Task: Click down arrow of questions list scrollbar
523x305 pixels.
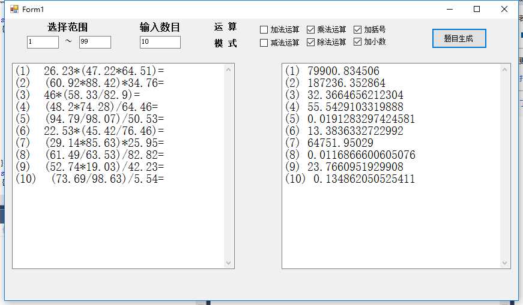Action: point(229,262)
